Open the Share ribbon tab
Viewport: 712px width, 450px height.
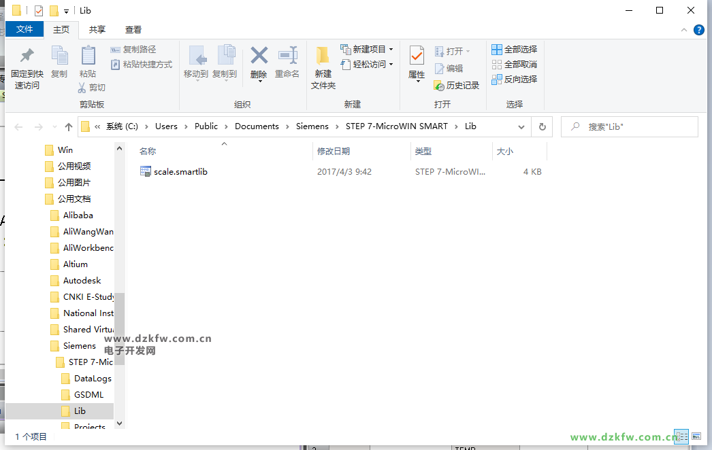pyautogui.click(x=97, y=29)
